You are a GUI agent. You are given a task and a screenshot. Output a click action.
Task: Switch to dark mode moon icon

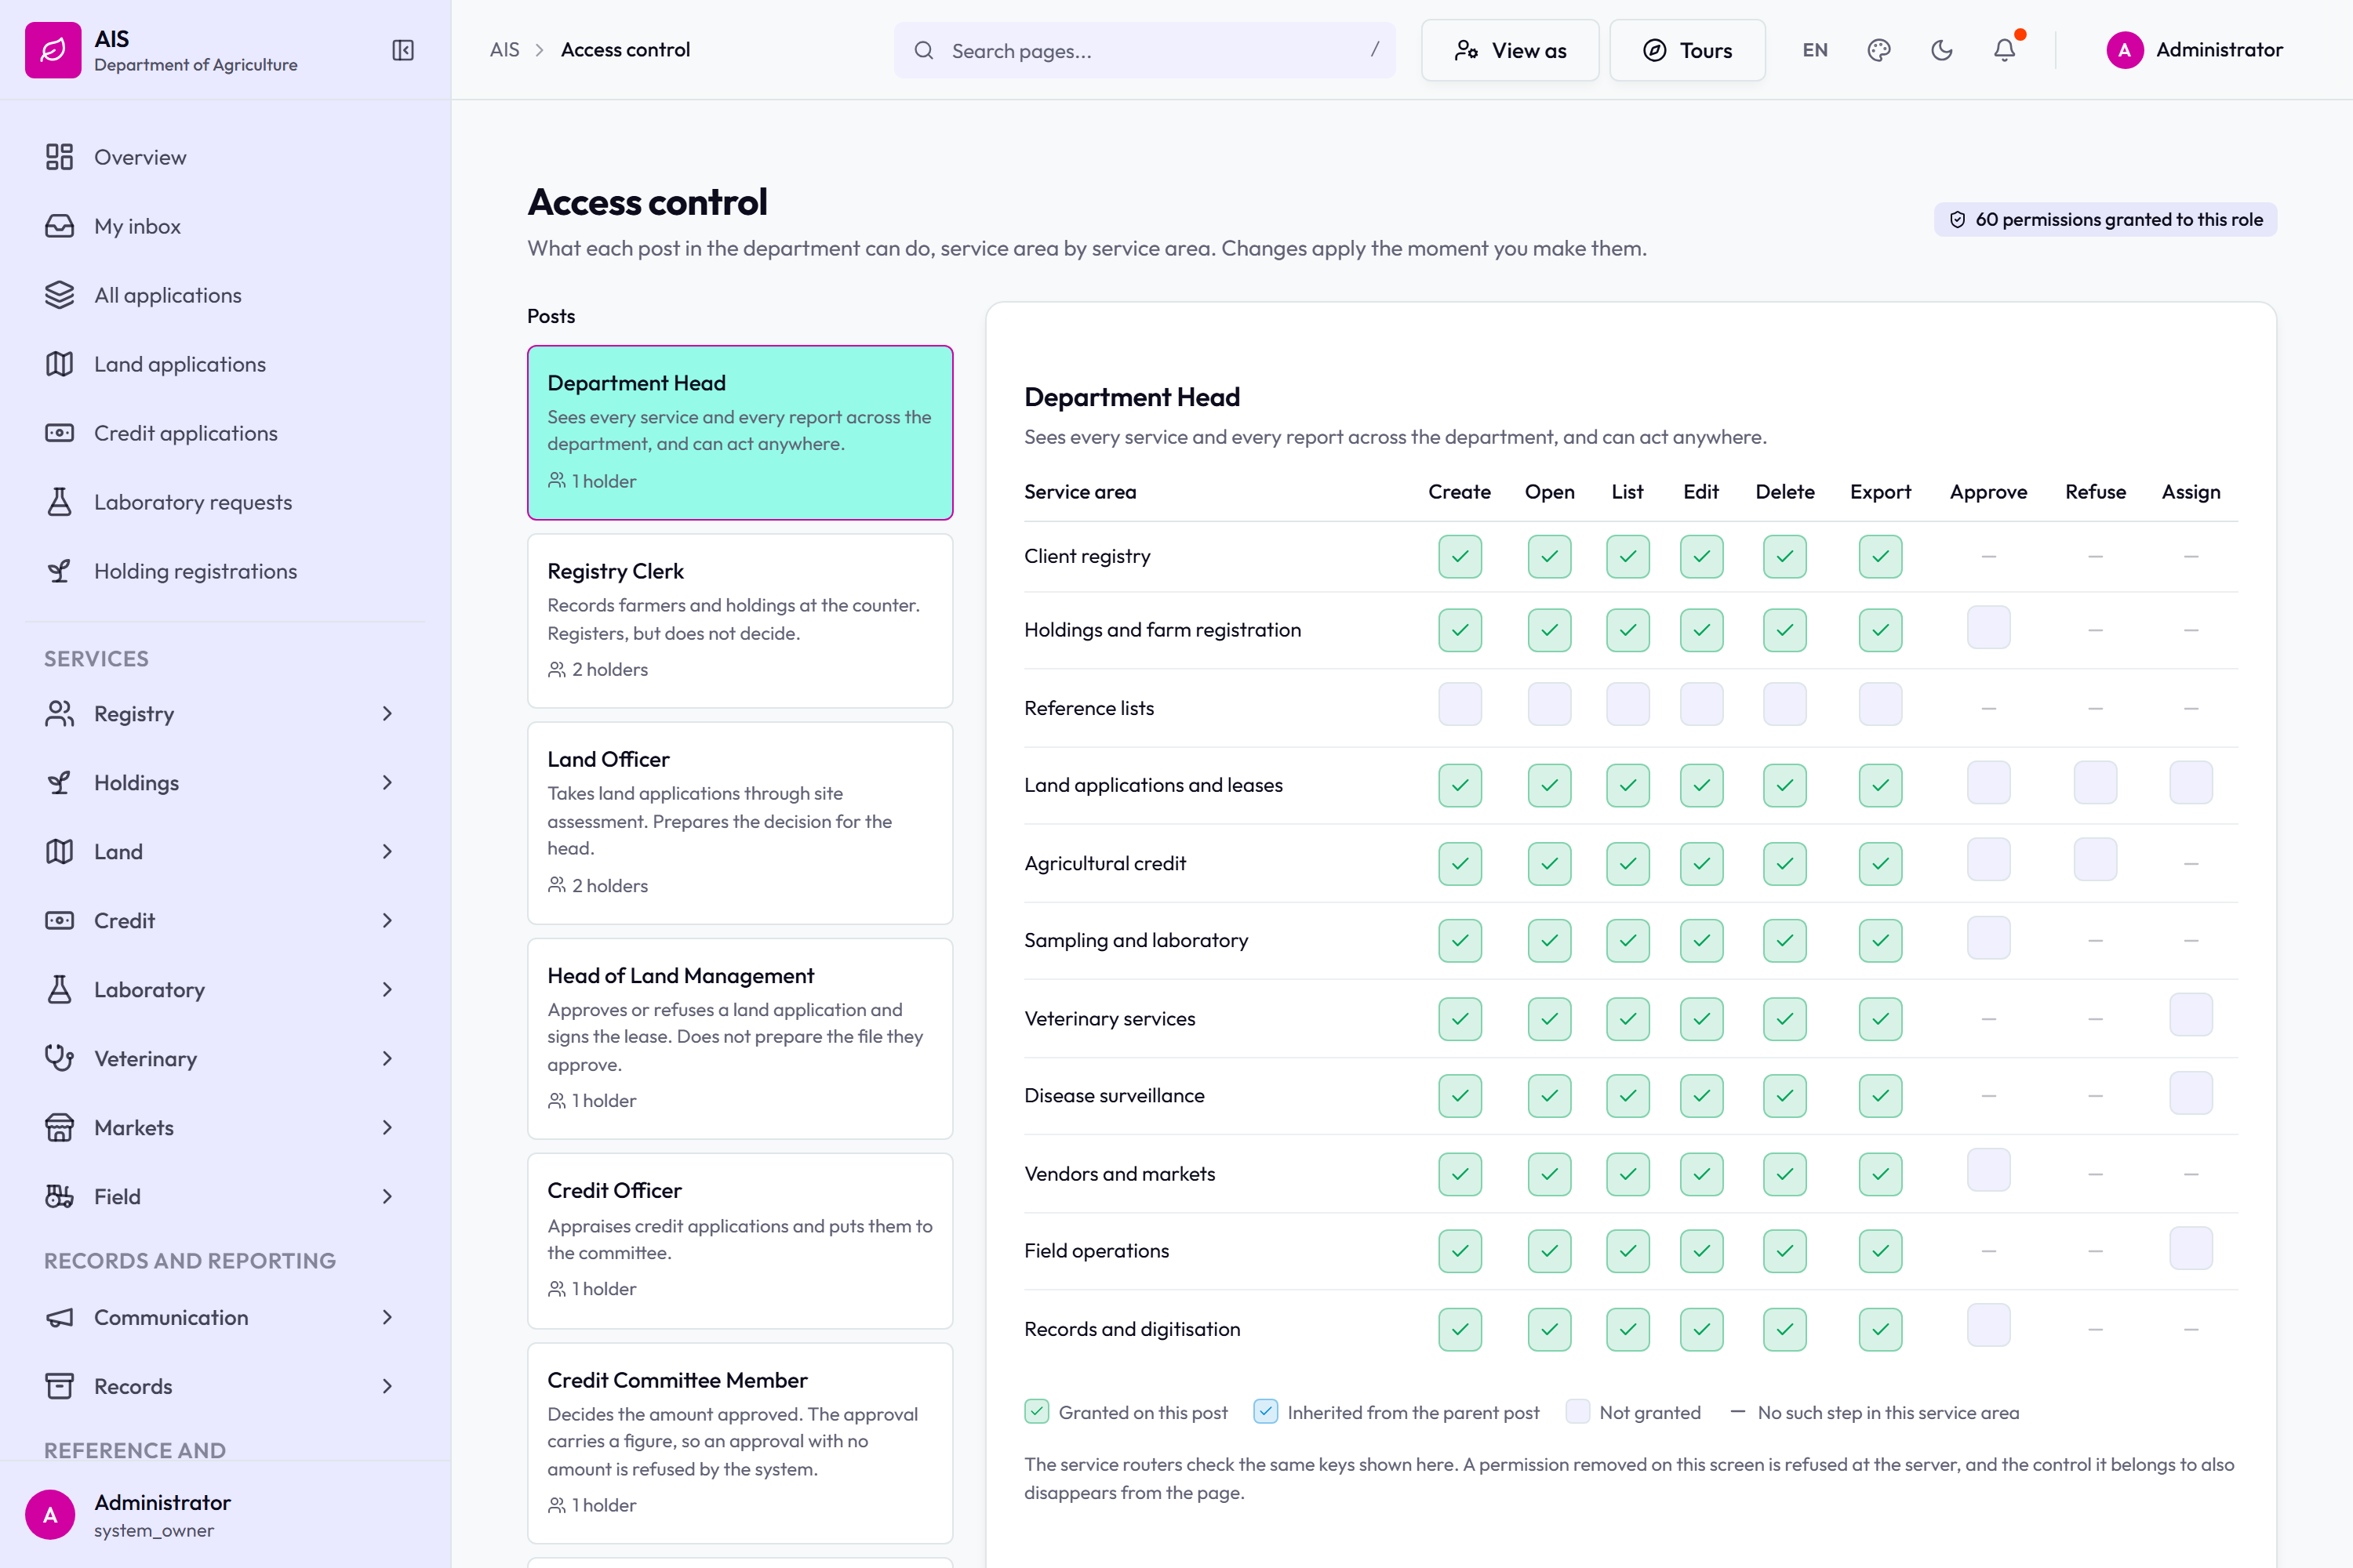[x=1942, y=50]
